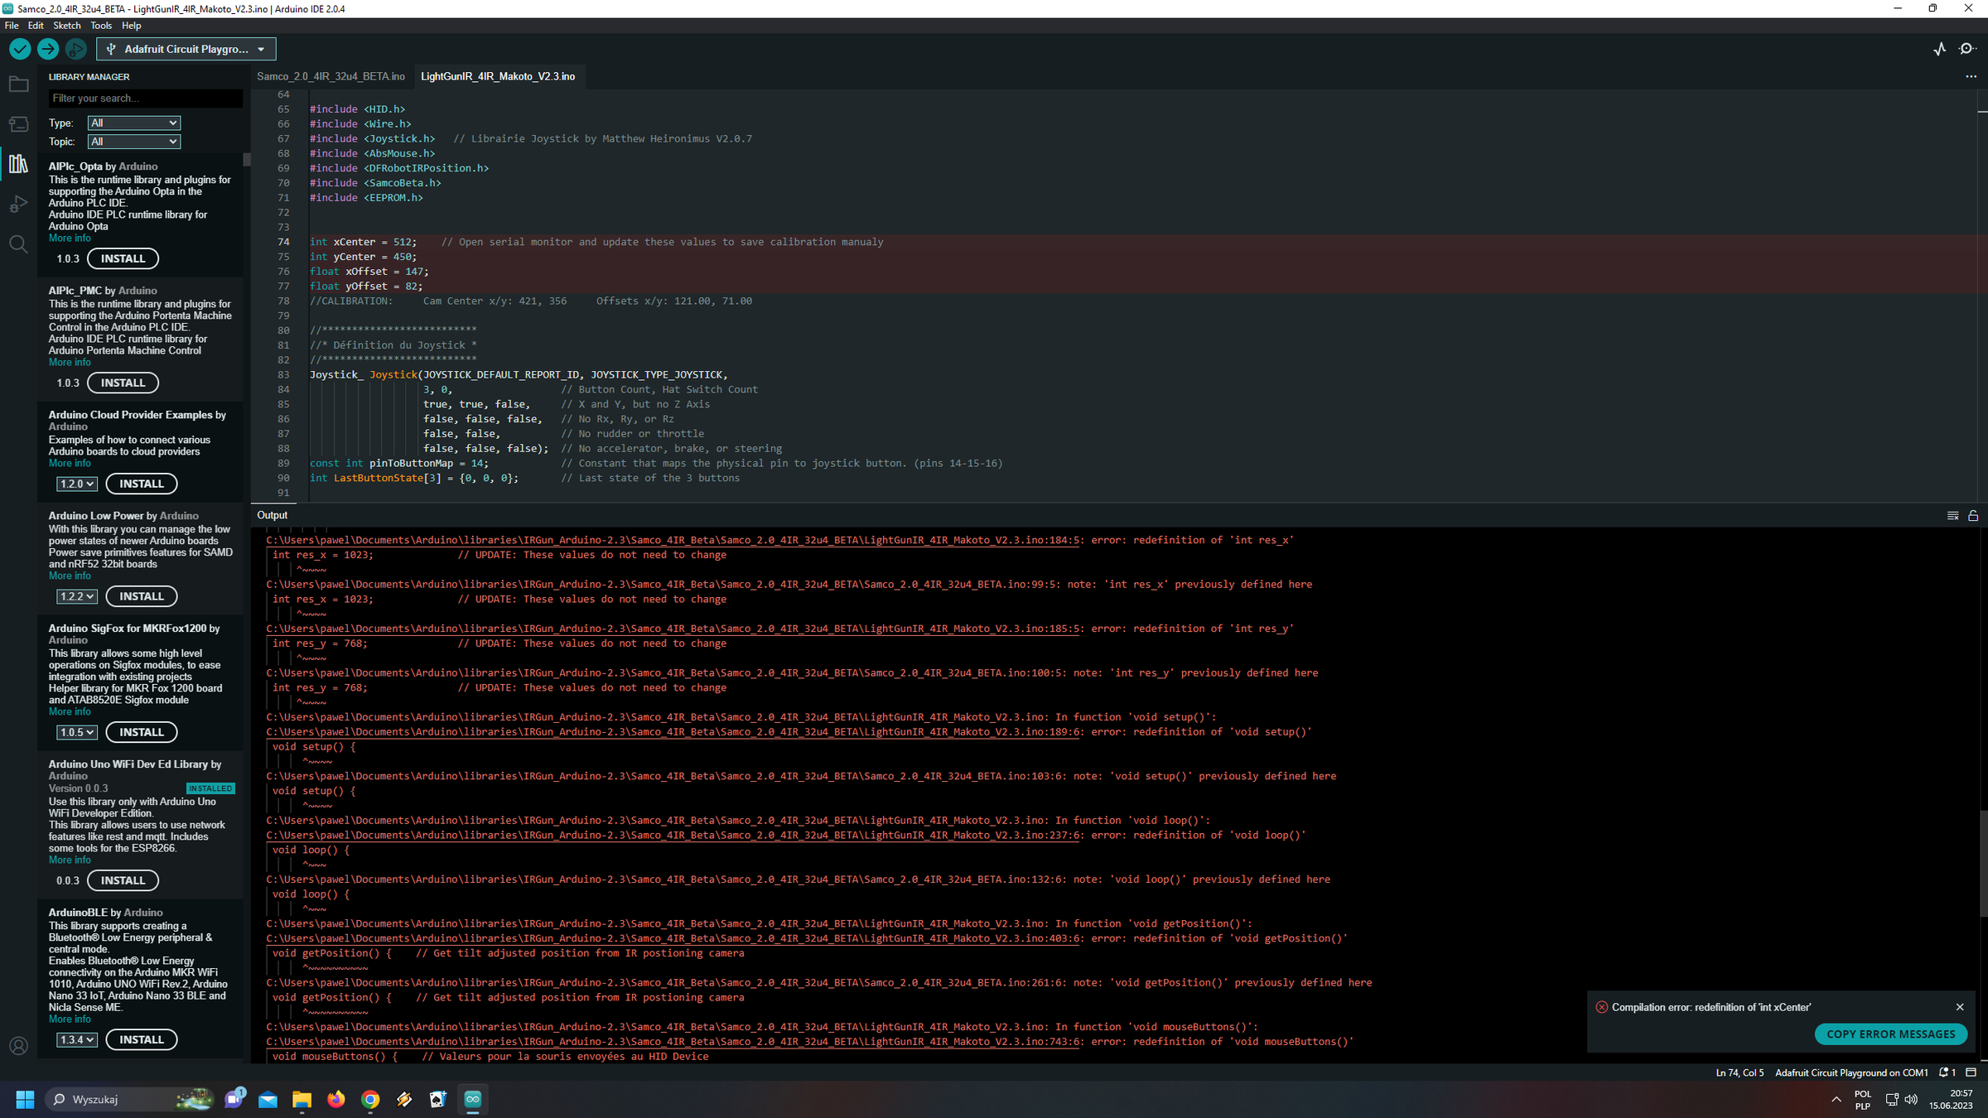
Task: Toggle output word wrap icon
Action: [x=1952, y=515]
